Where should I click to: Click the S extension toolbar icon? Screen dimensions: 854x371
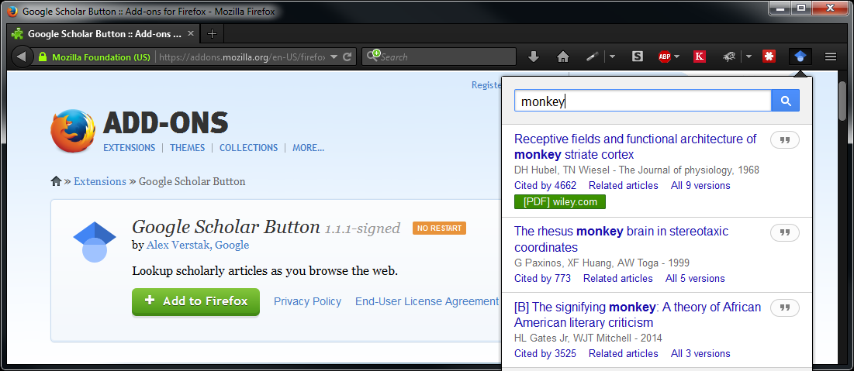pos(638,56)
